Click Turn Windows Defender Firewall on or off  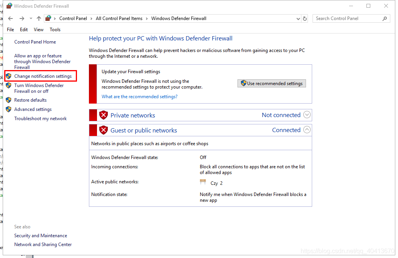coord(39,88)
